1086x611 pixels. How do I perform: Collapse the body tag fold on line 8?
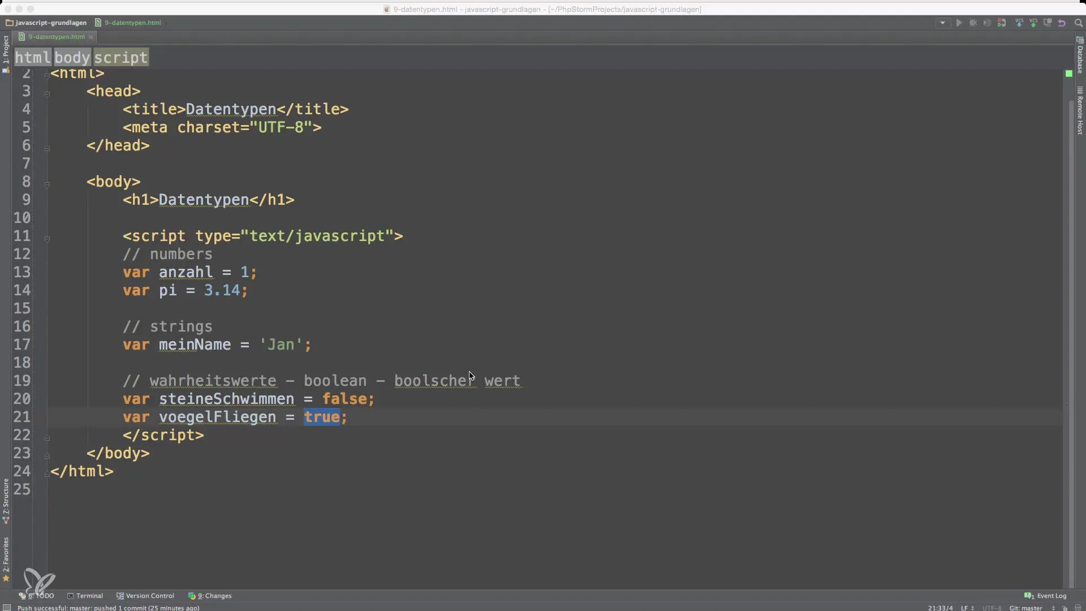pos(47,184)
